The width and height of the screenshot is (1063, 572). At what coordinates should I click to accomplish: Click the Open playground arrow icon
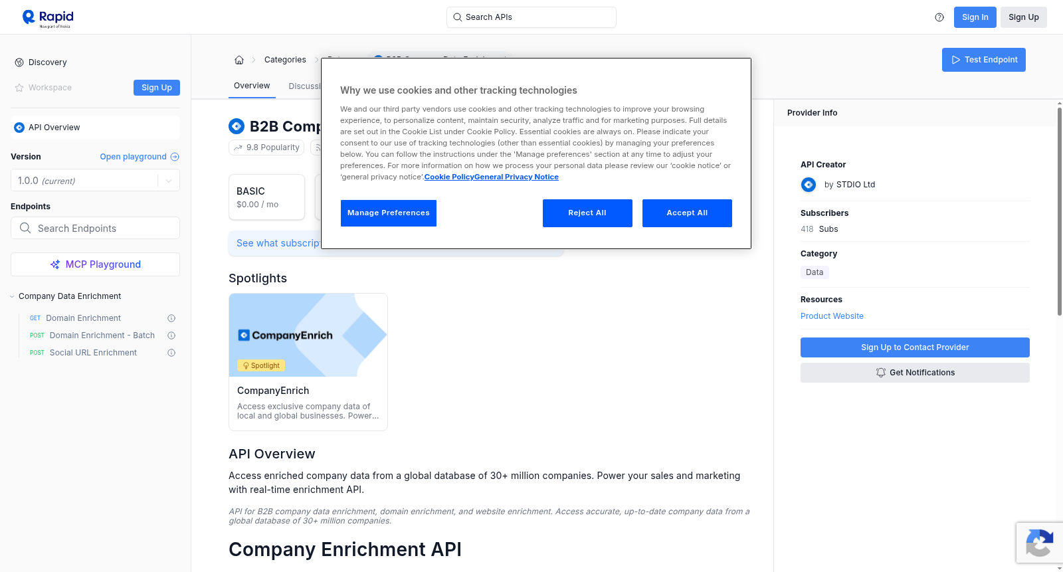tap(175, 157)
